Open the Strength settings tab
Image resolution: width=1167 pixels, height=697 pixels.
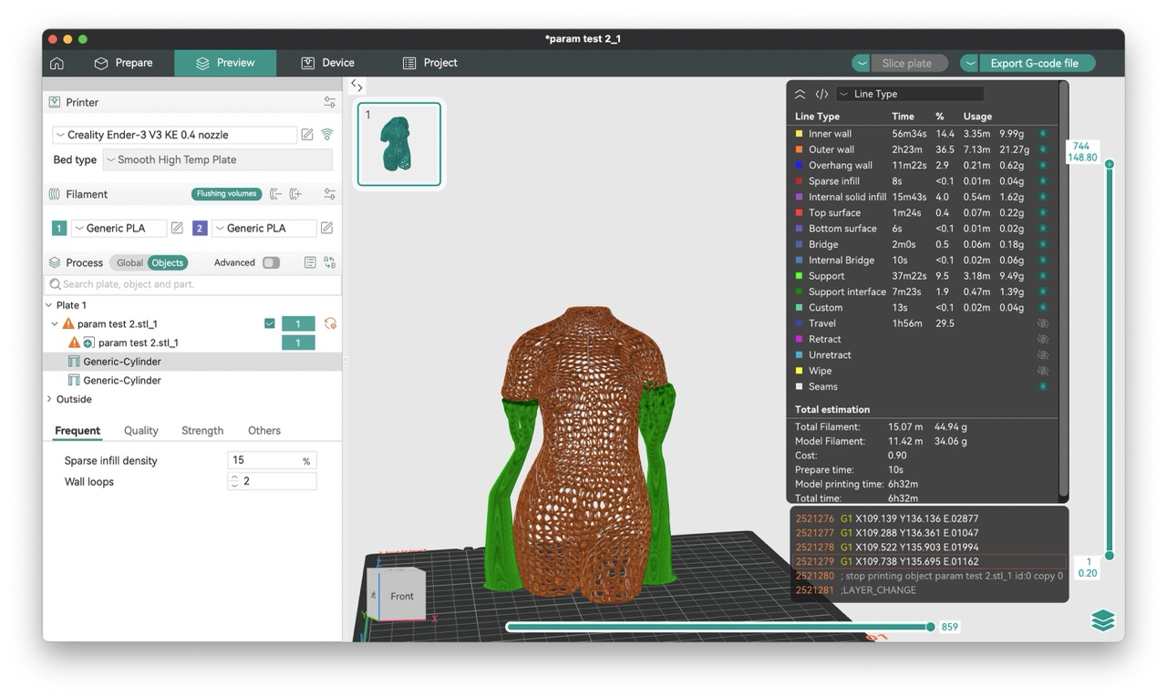(202, 430)
